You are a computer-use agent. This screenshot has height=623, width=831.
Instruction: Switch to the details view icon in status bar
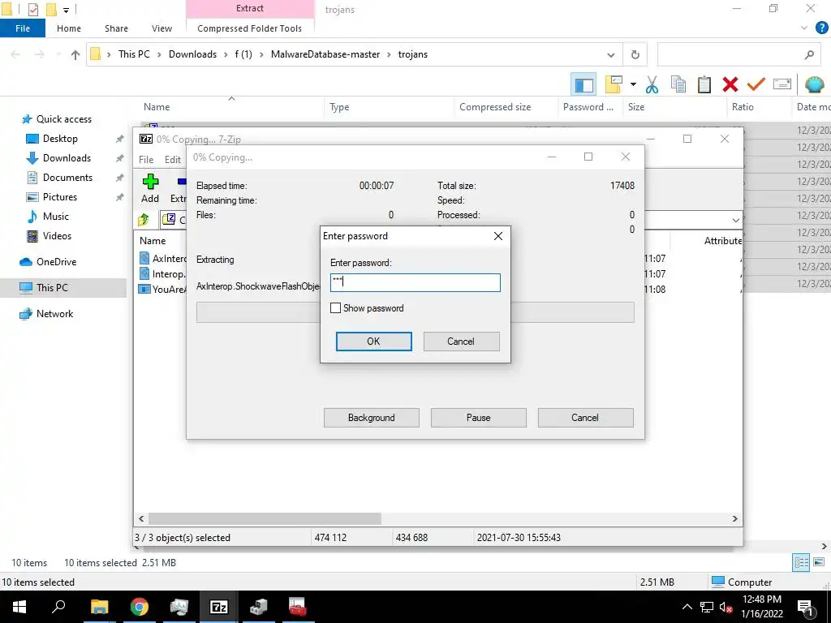pyautogui.click(x=801, y=563)
